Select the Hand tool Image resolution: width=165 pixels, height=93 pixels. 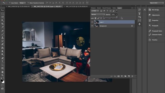tap(2, 72)
